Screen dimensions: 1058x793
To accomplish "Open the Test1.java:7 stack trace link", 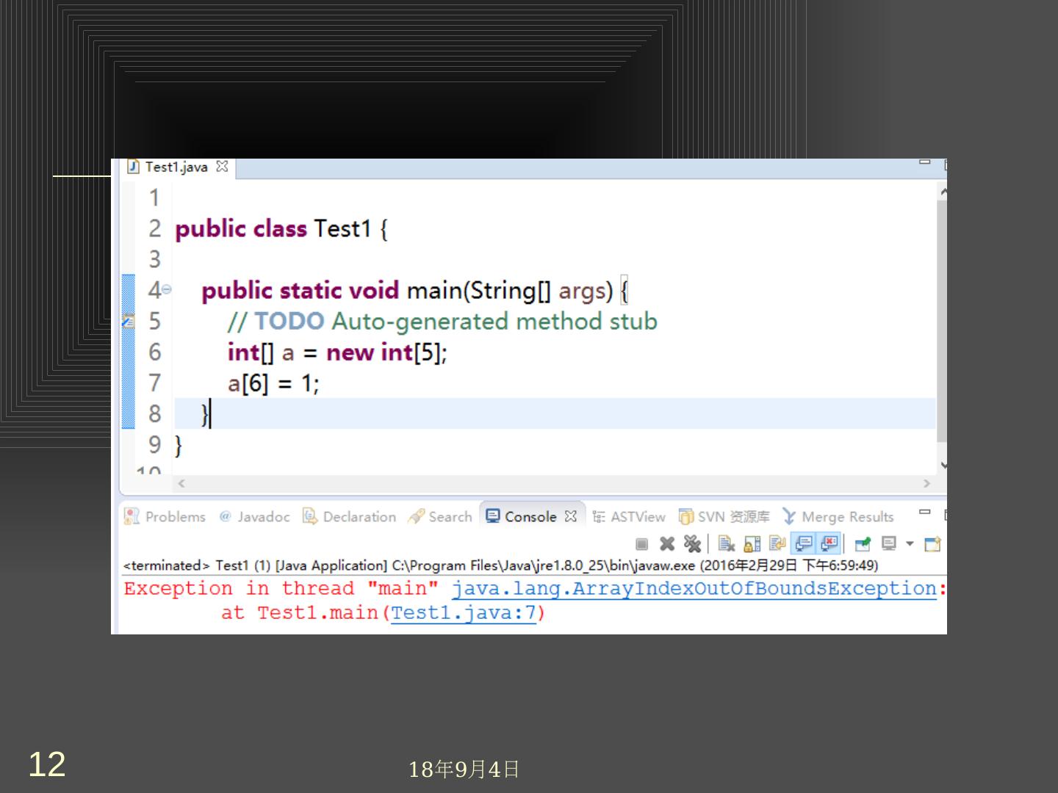I will [x=463, y=613].
